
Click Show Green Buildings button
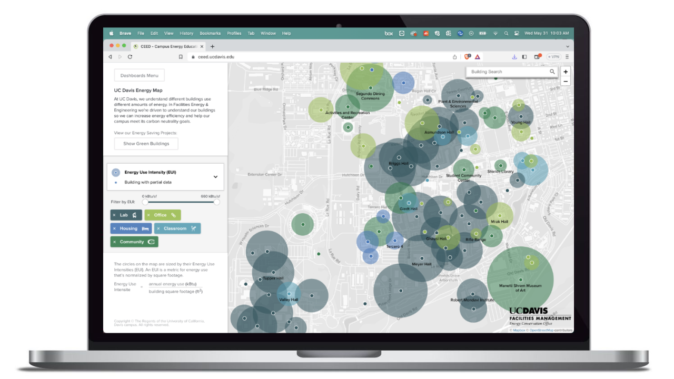146,144
